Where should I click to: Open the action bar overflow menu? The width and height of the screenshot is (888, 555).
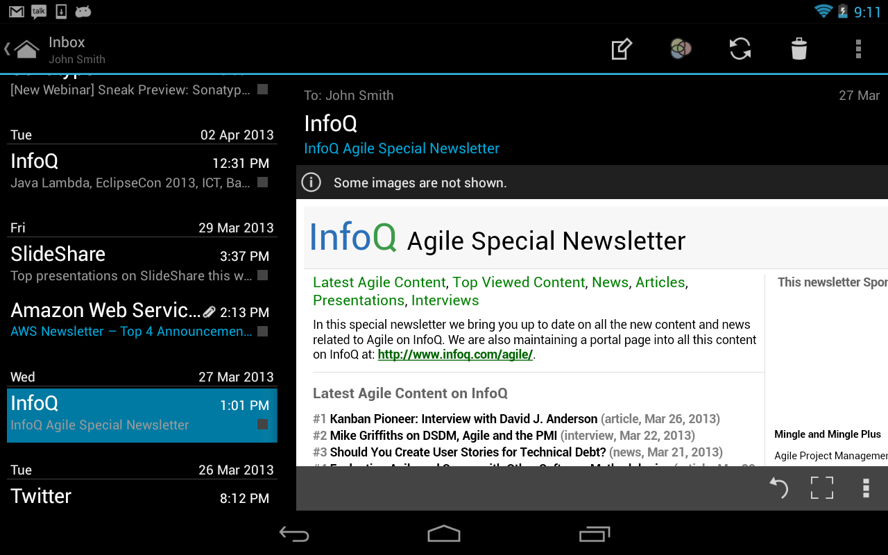(858, 49)
